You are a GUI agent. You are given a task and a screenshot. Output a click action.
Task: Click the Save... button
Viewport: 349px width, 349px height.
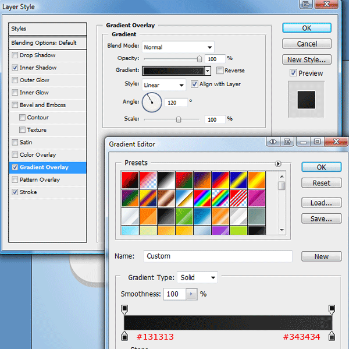coord(322,218)
